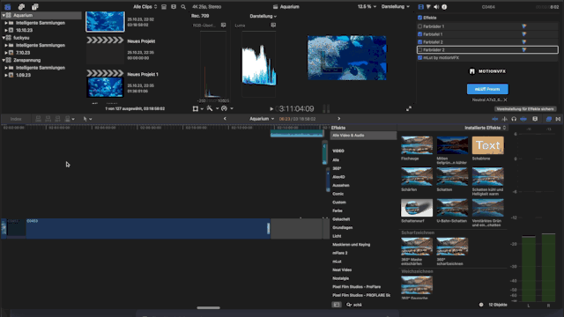Screen dimensions: 564x317
Task: Toggle the Effects browser icon
Action: (549, 119)
